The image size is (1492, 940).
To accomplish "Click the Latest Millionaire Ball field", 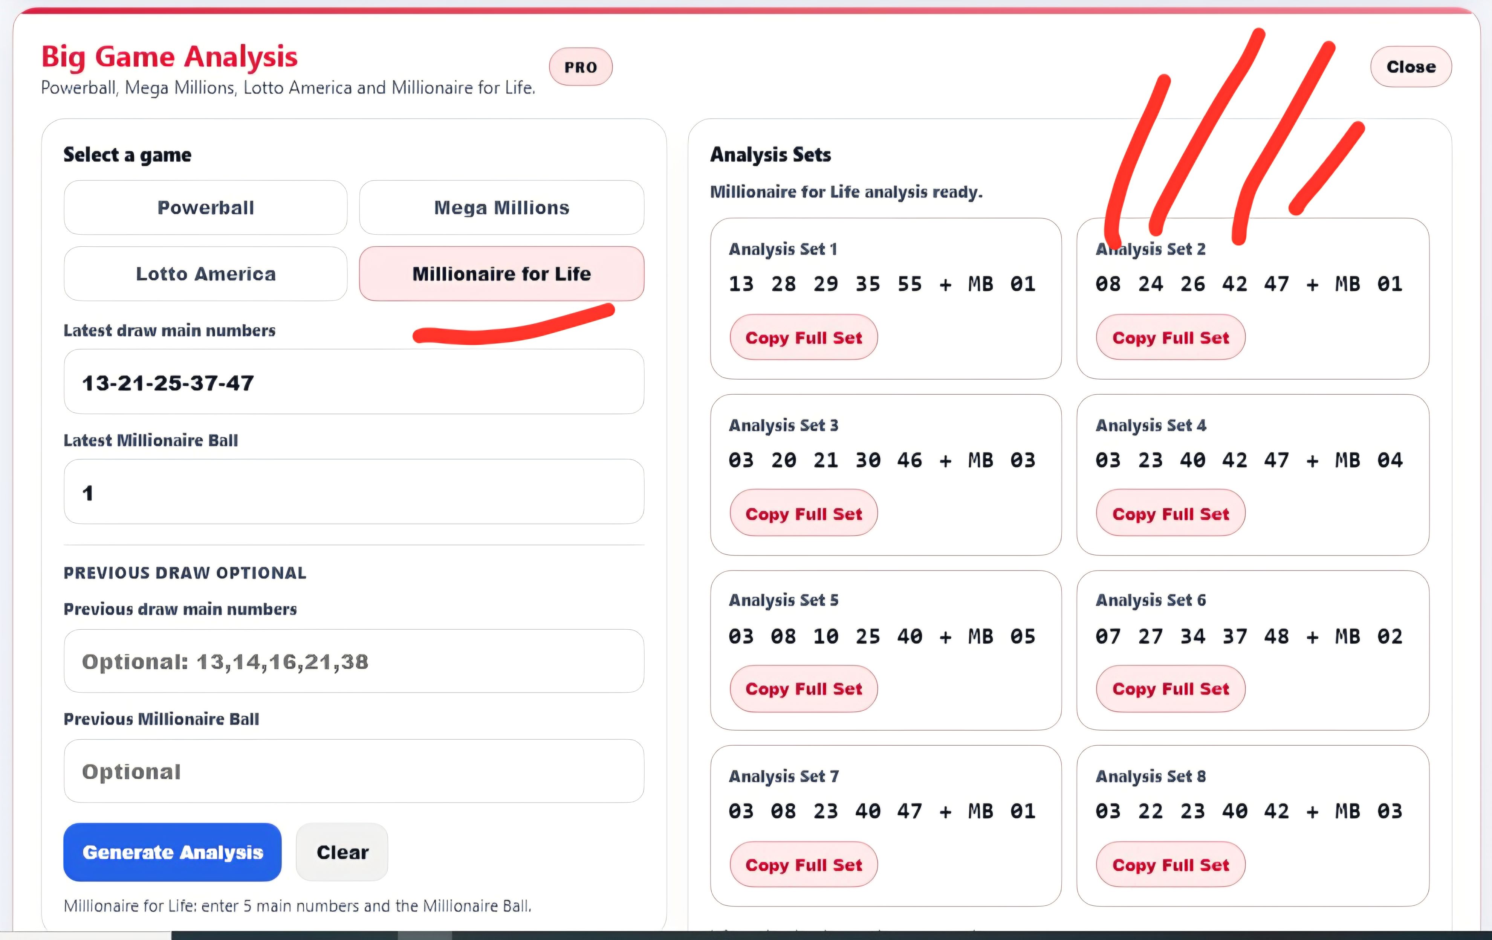I will click(354, 492).
